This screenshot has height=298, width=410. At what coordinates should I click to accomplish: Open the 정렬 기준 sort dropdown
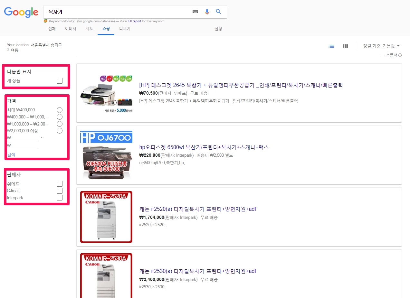(x=381, y=46)
